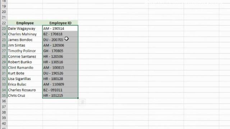The height and width of the screenshot is (129, 230).
Task: Click cell containing Dale Wagayway
Action: pos(25,28)
